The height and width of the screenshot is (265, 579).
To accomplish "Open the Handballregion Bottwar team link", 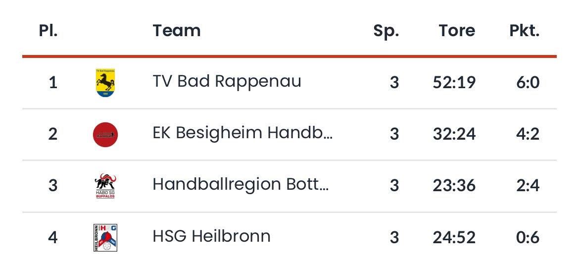I will click(x=240, y=184).
